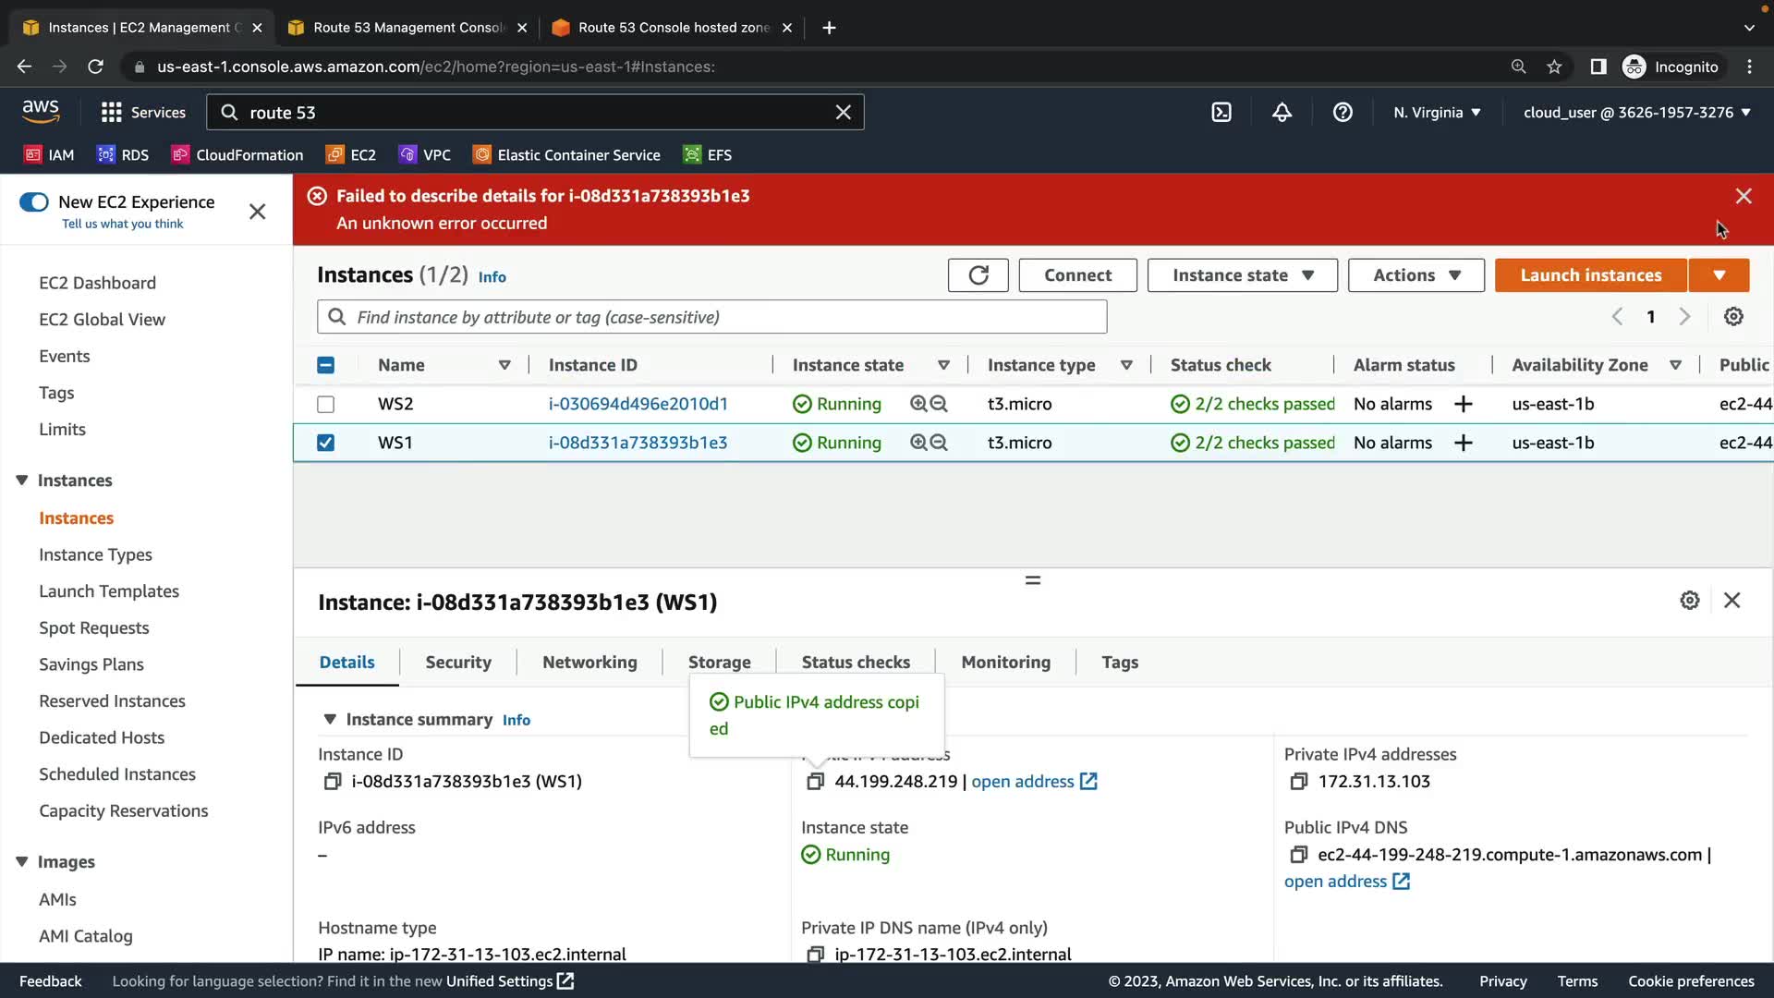The image size is (1774, 998).
Task: Open Launch Templates in sidebar
Action: [x=109, y=591]
